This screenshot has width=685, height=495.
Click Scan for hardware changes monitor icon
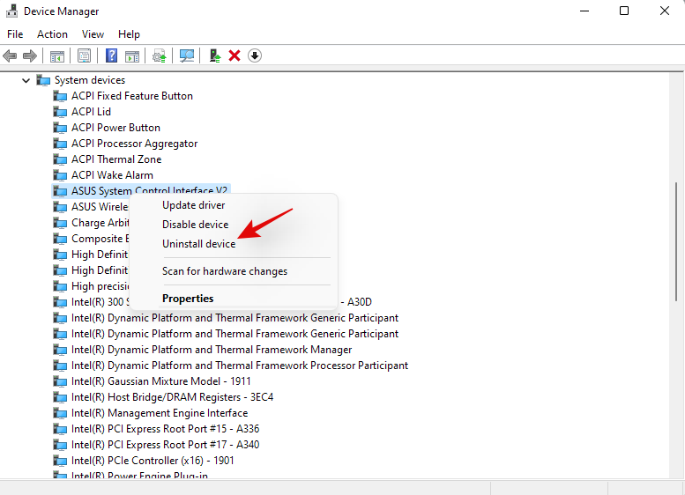187,55
